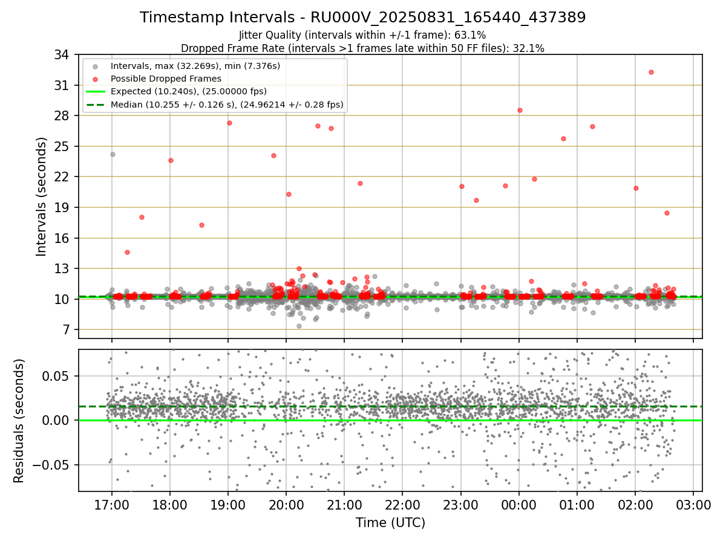Image resolution: width=726 pixels, height=544 pixels.
Task: Click the red point at 18 seconds near 17:30
Action: [142, 217]
